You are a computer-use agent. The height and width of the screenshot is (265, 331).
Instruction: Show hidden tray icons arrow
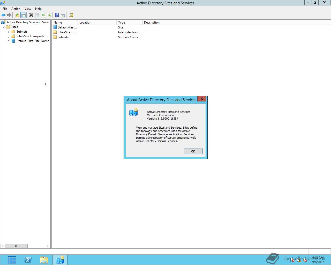[286, 260]
